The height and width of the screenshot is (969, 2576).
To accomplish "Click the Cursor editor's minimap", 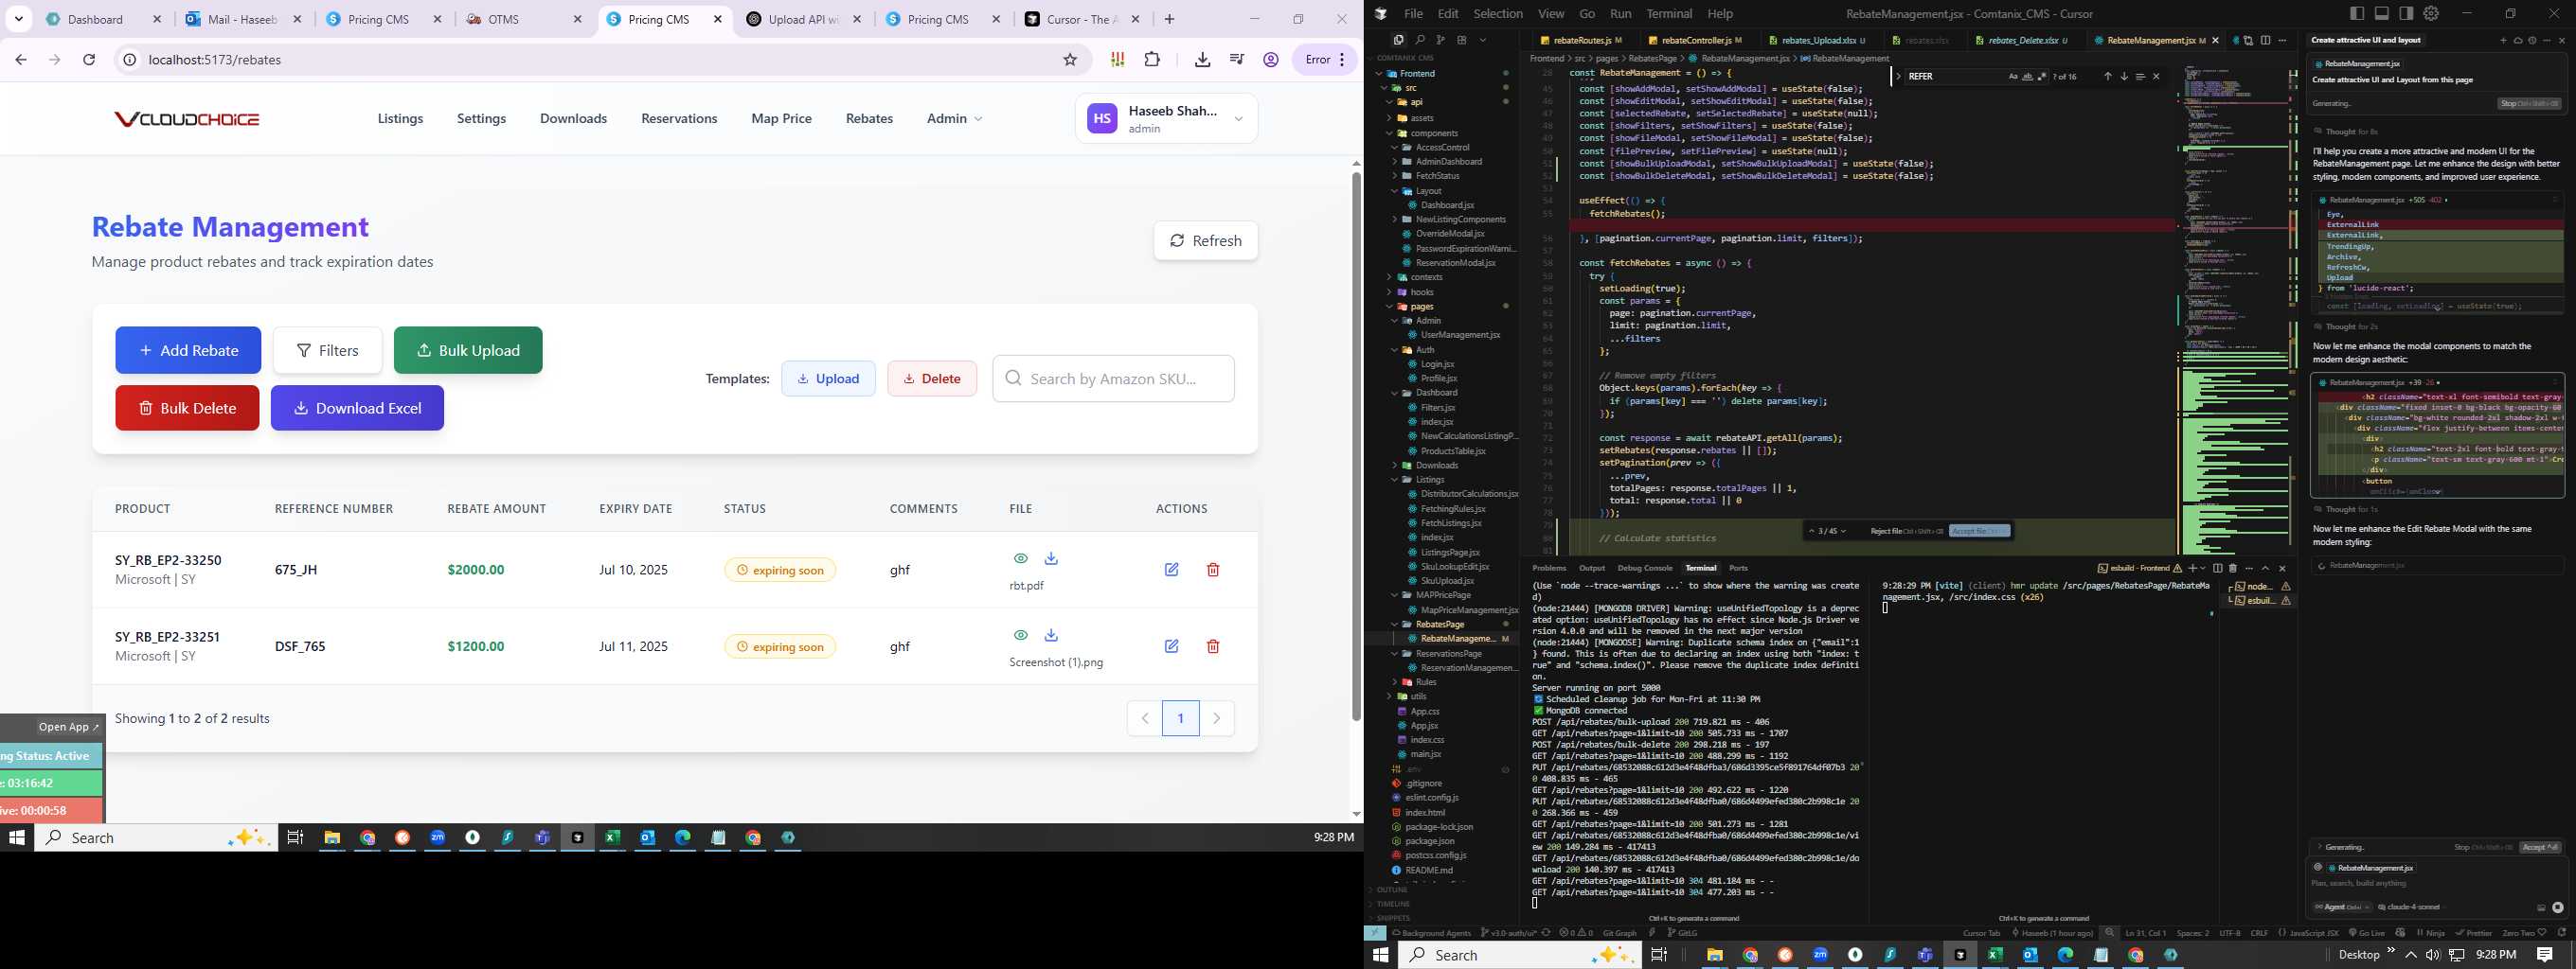I will 2235,309.
